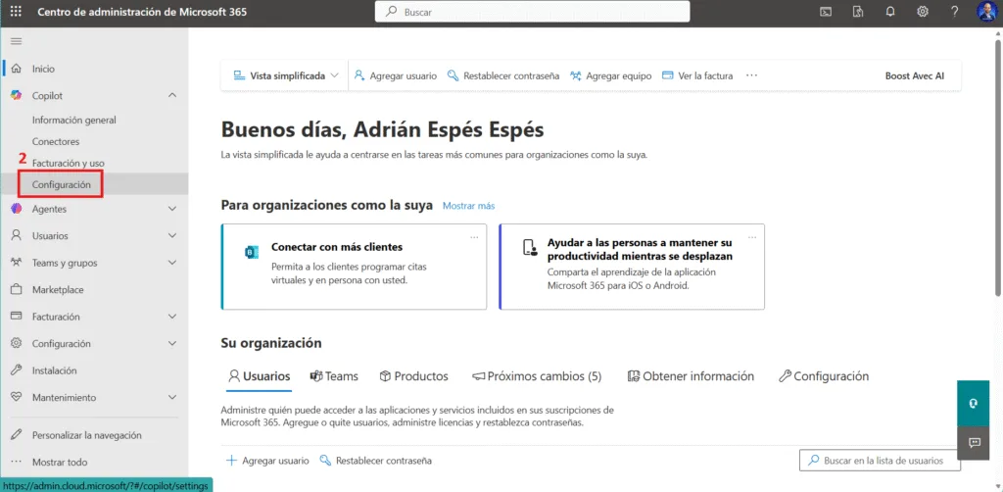Image resolution: width=1003 pixels, height=492 pixels.
Task: Expand the Facturación section chevron
Action: (172, 316)
